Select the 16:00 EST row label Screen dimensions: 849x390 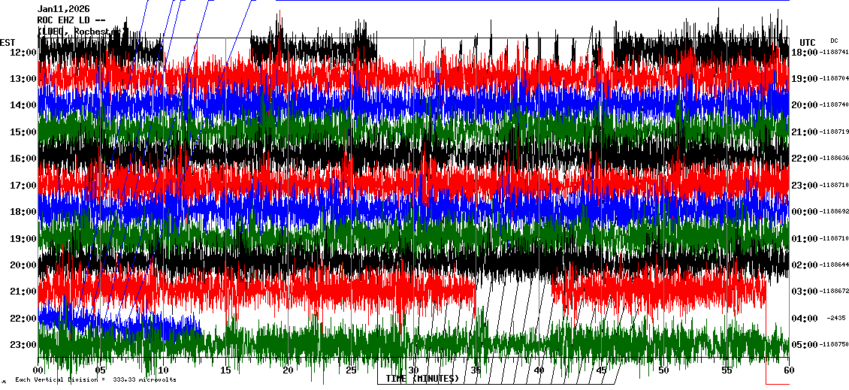pyautogui.click(x=23, y=159)
